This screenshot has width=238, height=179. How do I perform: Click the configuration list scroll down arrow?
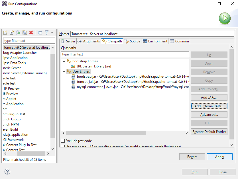[53, 149]
